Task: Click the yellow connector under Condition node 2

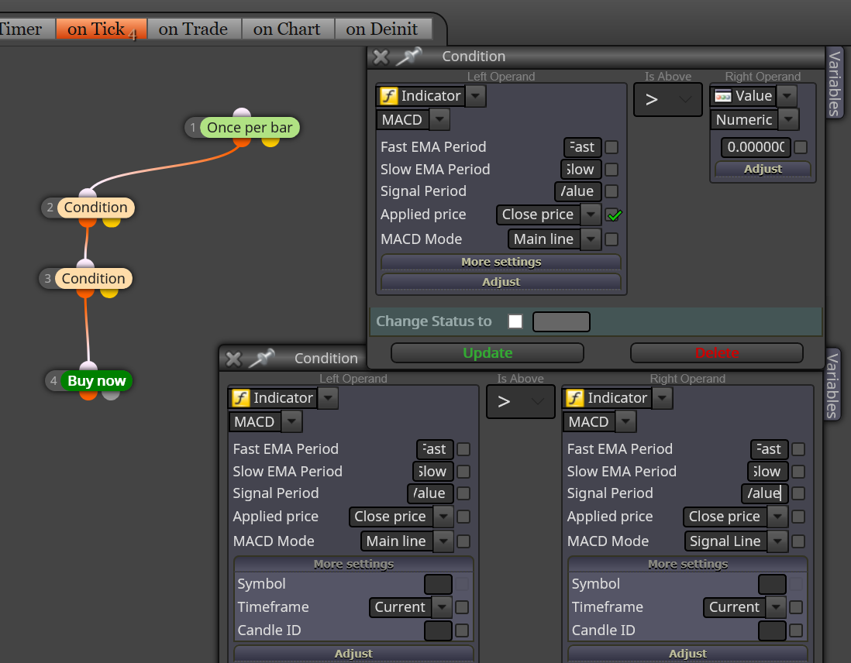Action: [x=112, y=222]
